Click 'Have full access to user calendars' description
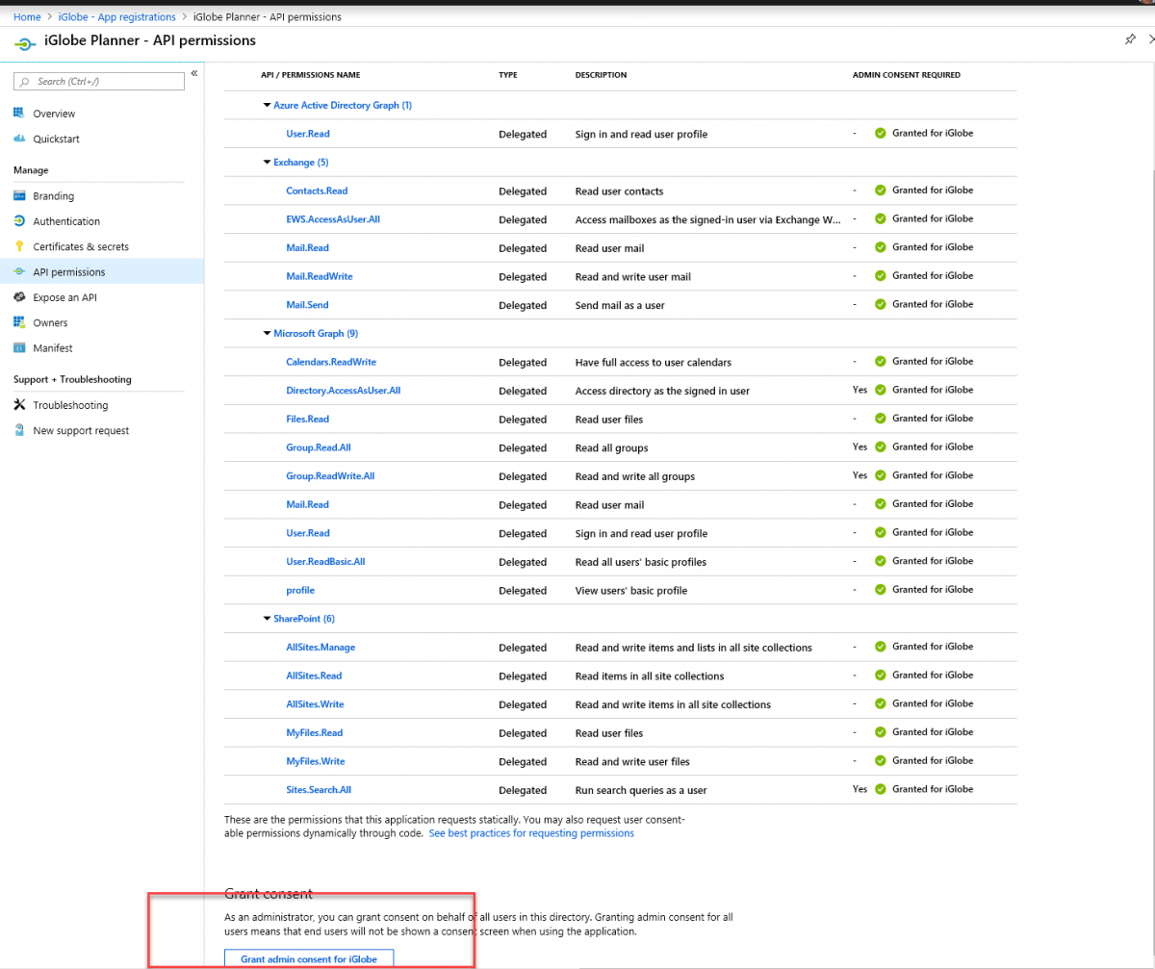1155x969 pixels. 653,363
